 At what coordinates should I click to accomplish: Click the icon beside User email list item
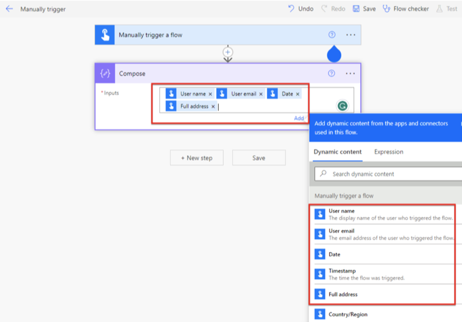point(320,234)
